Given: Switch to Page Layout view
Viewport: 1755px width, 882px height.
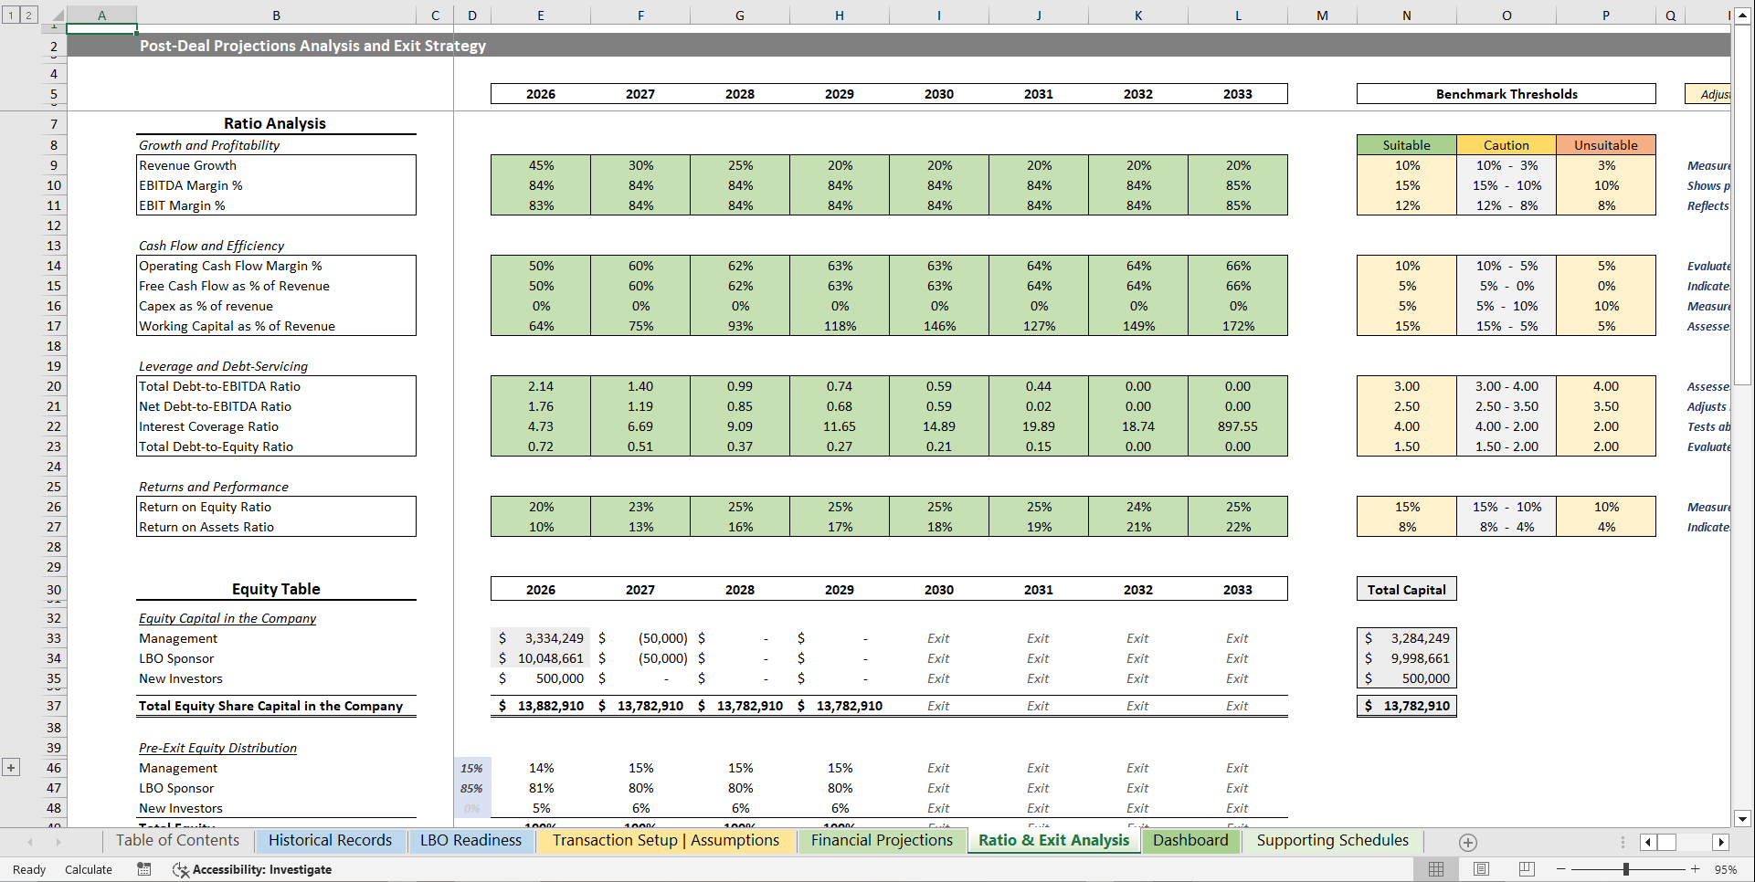Looking at the screenshot, I should pos(1482,869).
